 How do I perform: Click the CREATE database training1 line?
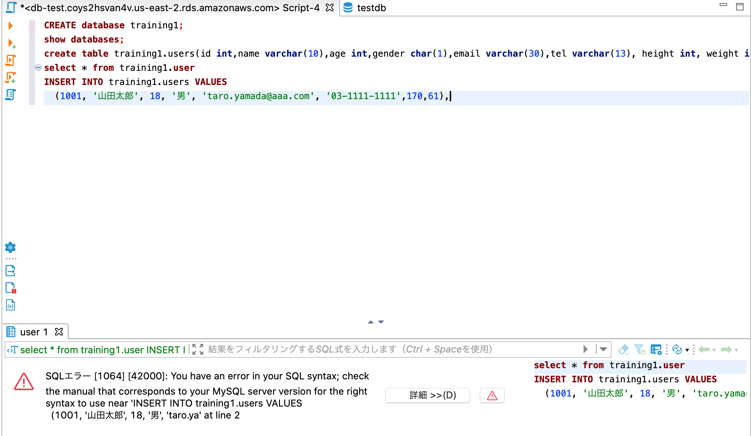[x=113, y=25]
